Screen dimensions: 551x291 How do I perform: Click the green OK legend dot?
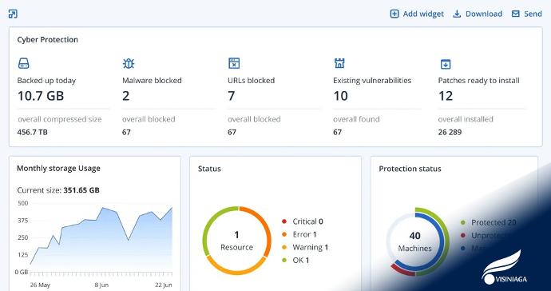[284, 261]
